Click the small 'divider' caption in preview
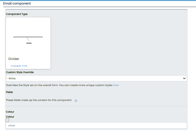Screen dimensions: 196x136 (29, 43)
